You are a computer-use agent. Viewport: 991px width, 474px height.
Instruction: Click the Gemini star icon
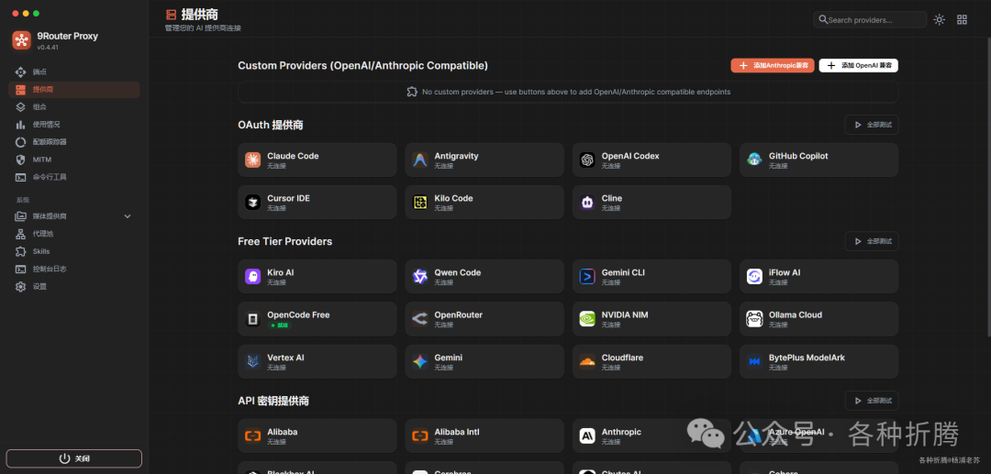click(x=419, y=361)
